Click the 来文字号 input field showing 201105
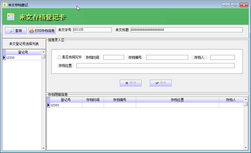Viewport: 251px width, 153px height. (92, 30)
